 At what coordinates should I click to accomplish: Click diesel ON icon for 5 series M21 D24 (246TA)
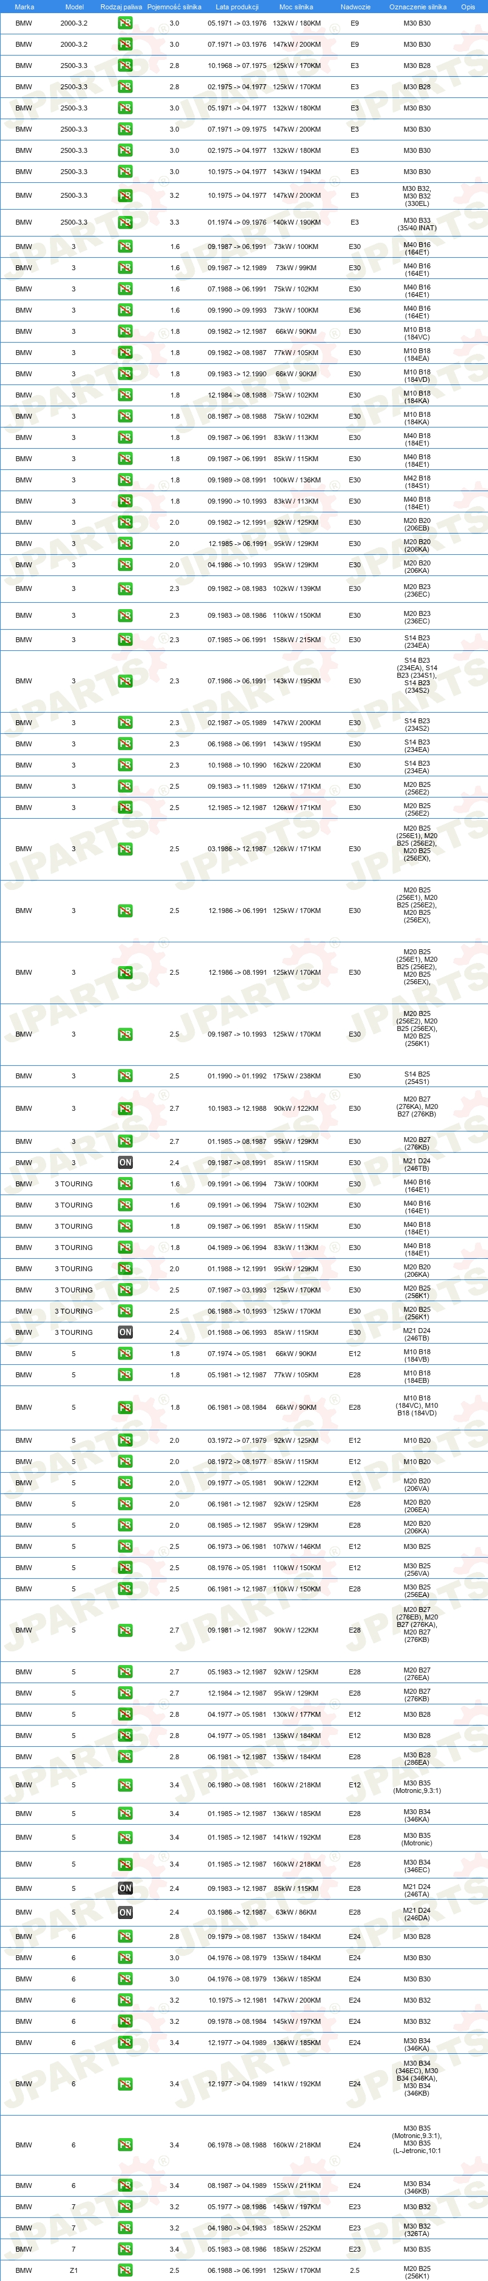point(125,1888)
